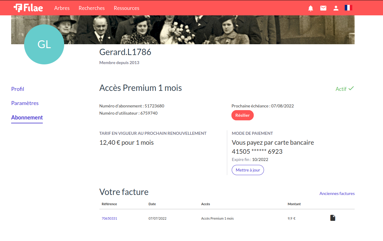This screenshot has height=241, width=383.
Task: Click the Gerard.L1786 username heading
Action: 125,52
